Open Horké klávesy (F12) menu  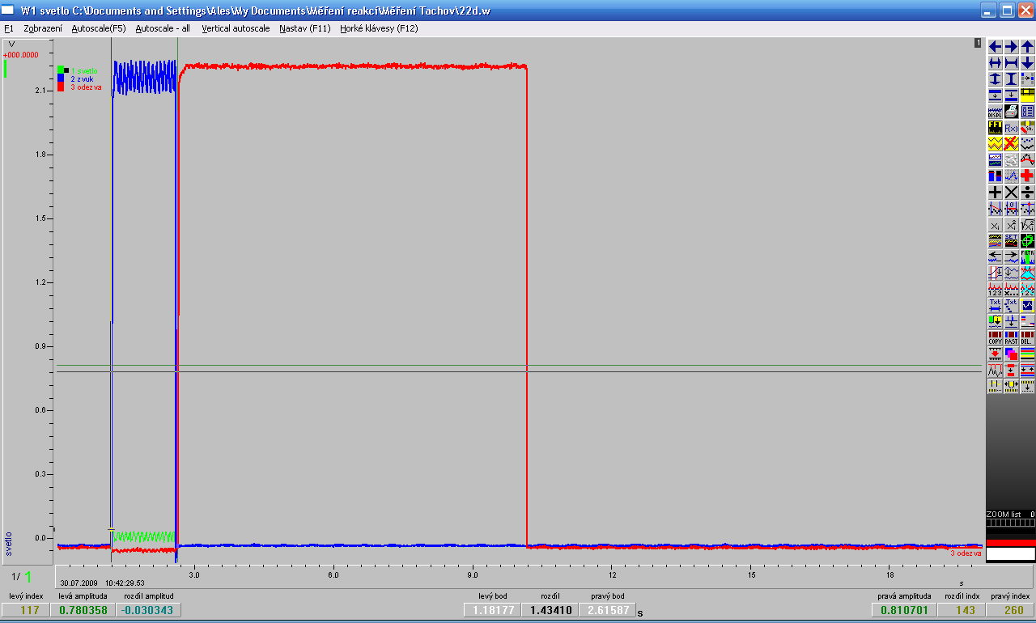click(x=379, y=28)
